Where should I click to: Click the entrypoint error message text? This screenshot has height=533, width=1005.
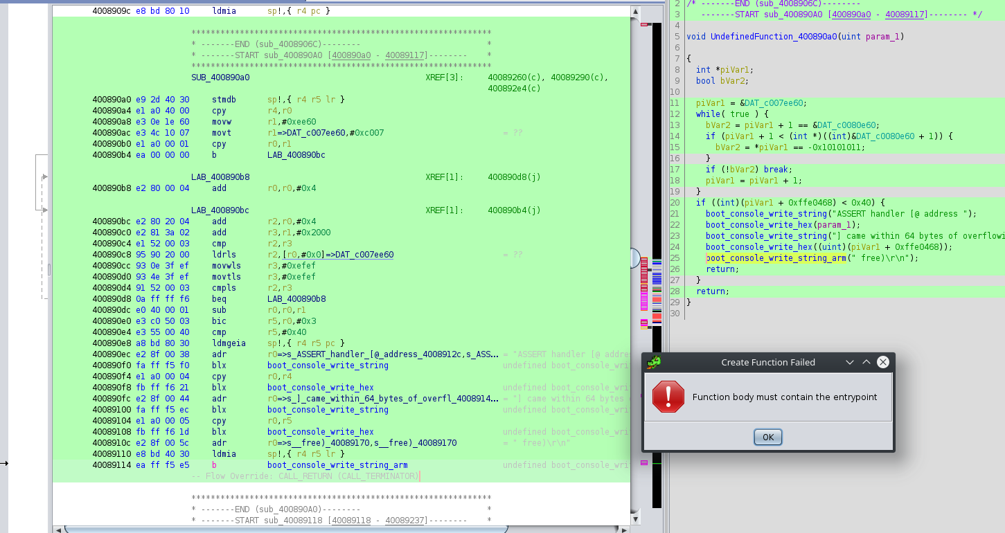(x=785, y=397)
